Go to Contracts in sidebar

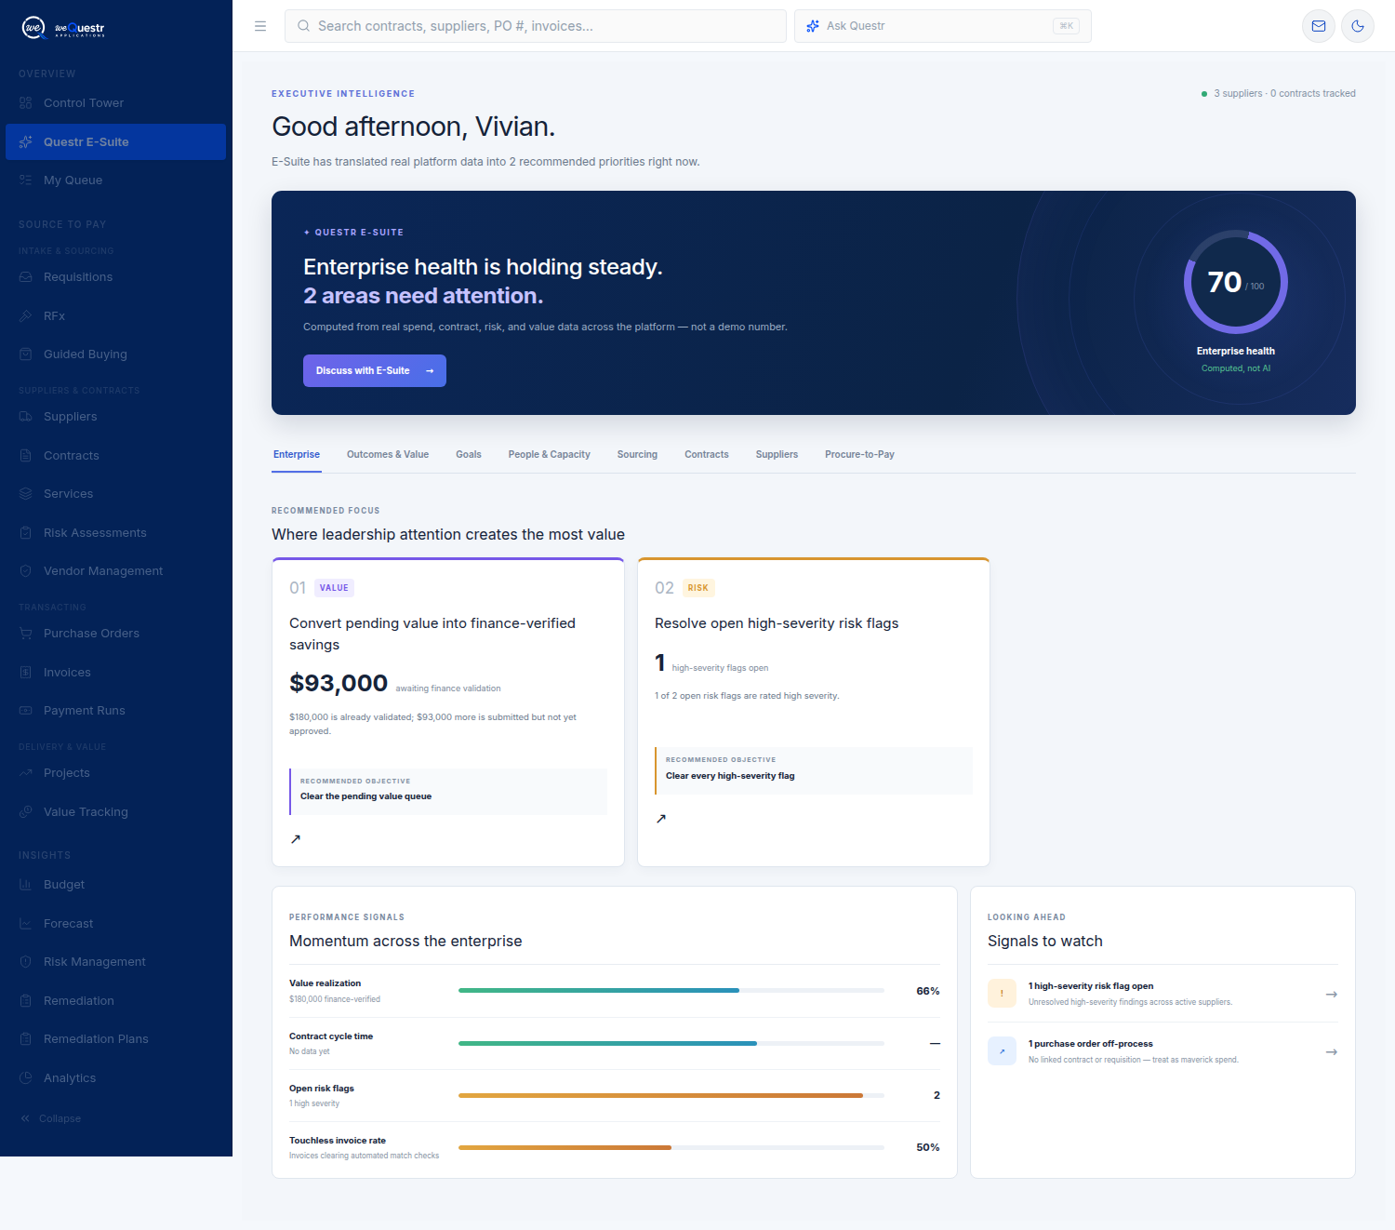click(116, 456)
